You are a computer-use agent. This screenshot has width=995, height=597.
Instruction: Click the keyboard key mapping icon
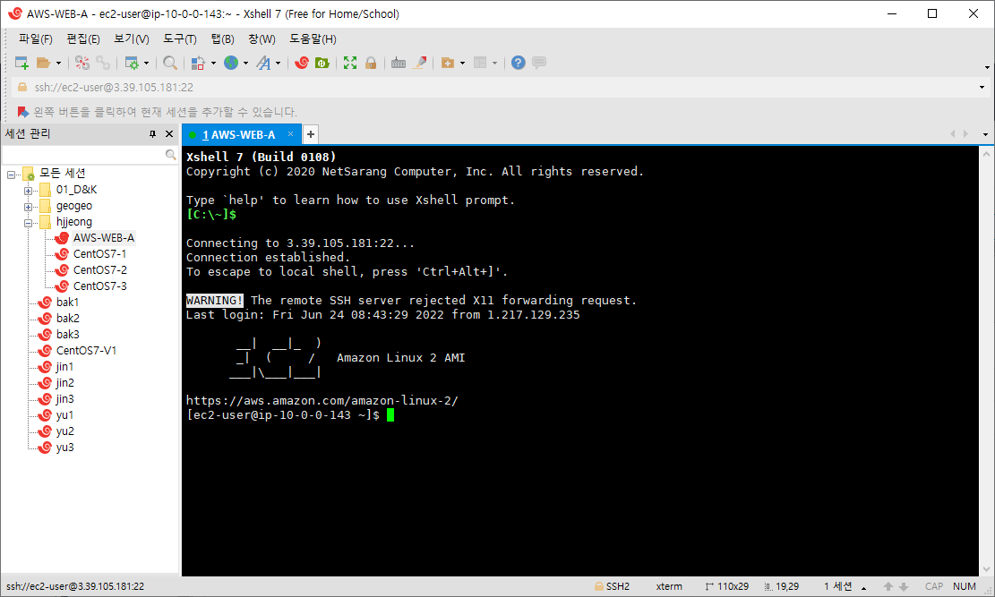click(399, 63)
